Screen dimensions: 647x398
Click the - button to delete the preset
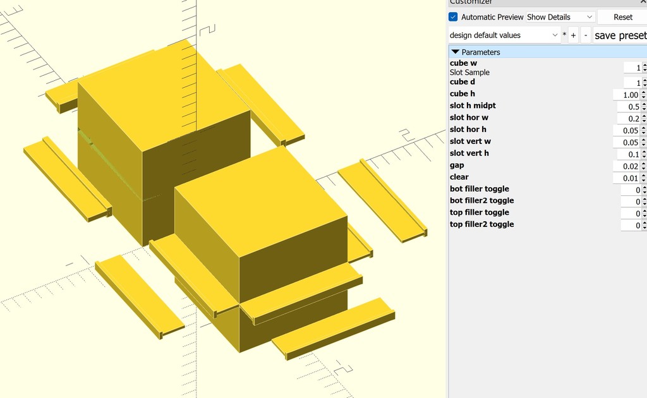tap(585, 35)
